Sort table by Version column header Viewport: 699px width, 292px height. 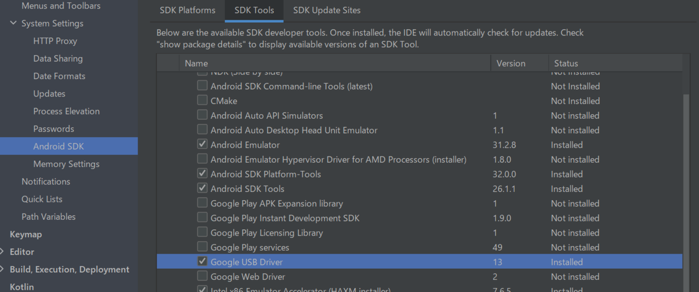point(519,63)
